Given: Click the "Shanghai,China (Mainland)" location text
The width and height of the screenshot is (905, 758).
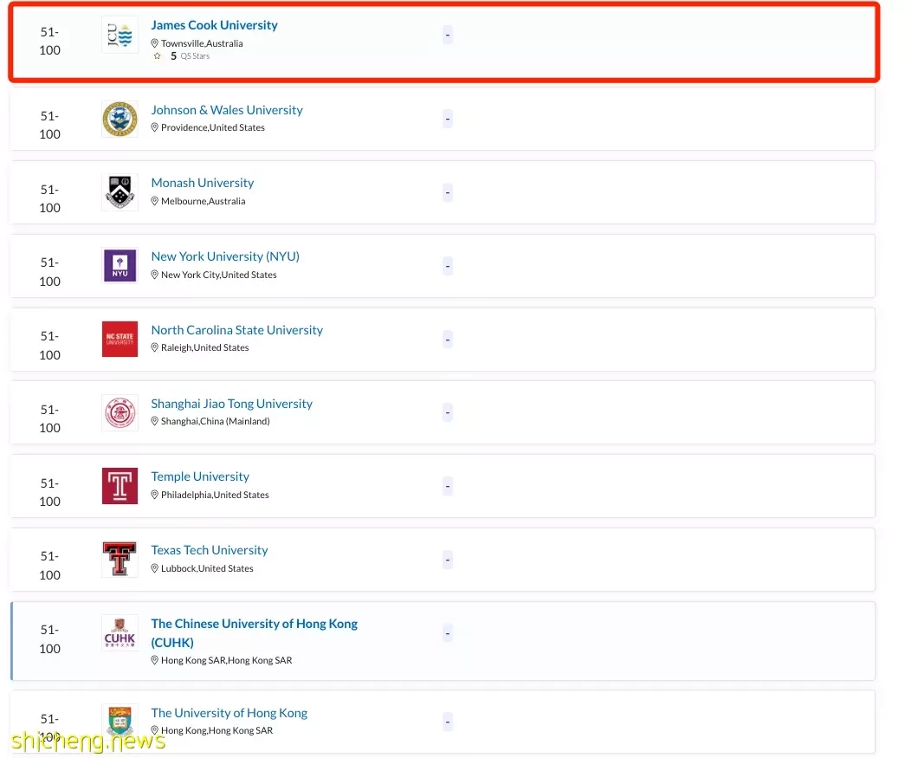Looking at the screenshot, I should [216, 421].
